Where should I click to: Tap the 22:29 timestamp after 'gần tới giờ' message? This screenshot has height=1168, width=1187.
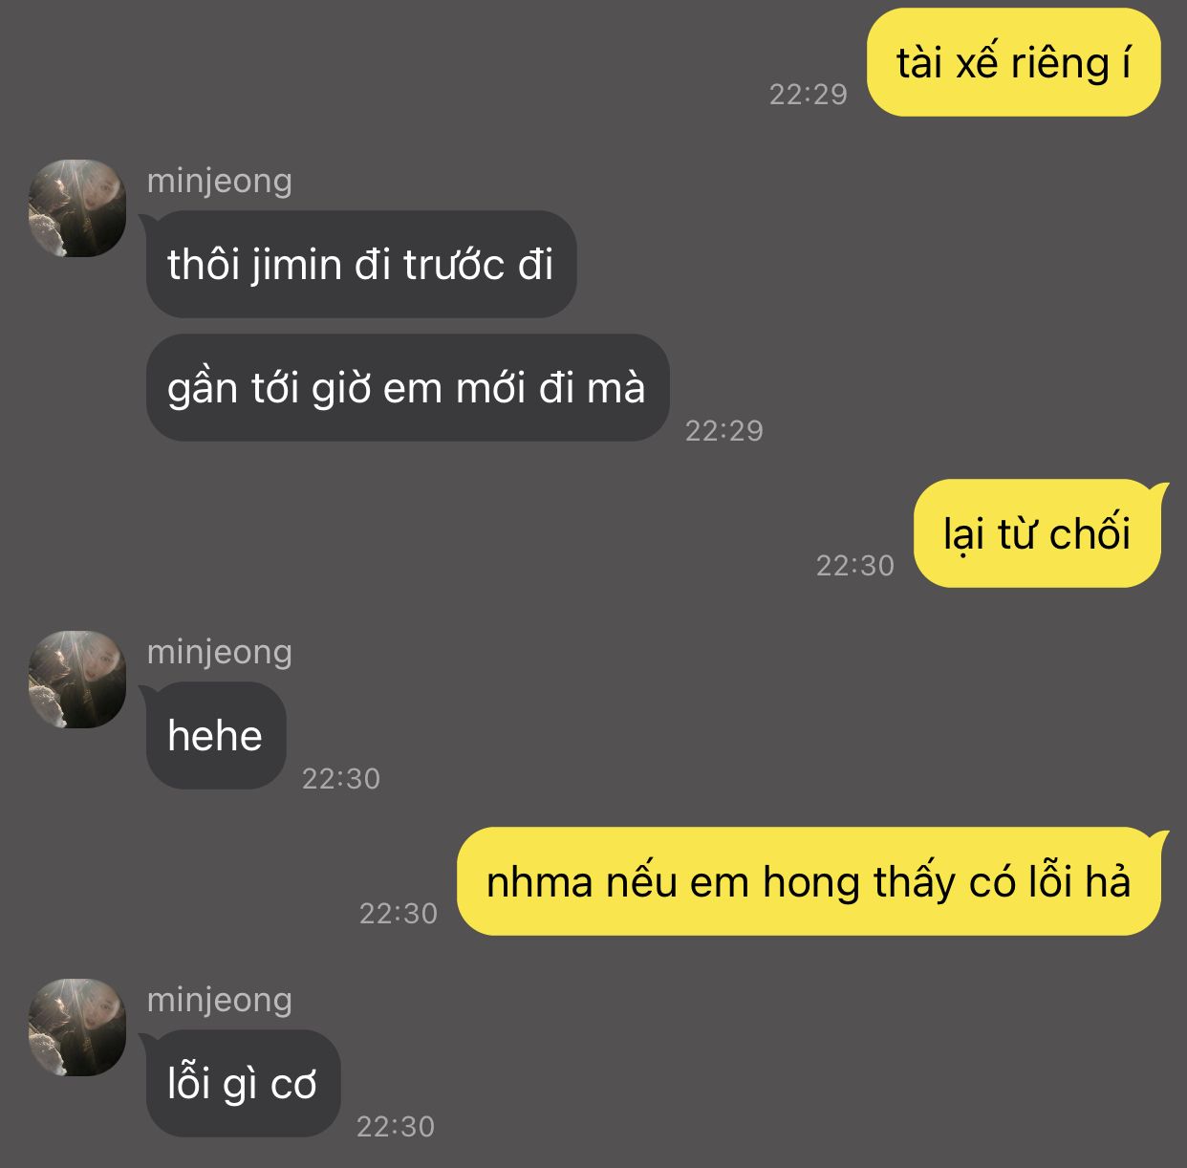[724, 430]
